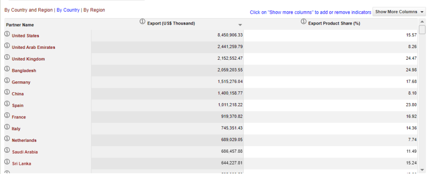Select product share value 15.57
This screenshot has width=429, height=174.
(411, 35)
